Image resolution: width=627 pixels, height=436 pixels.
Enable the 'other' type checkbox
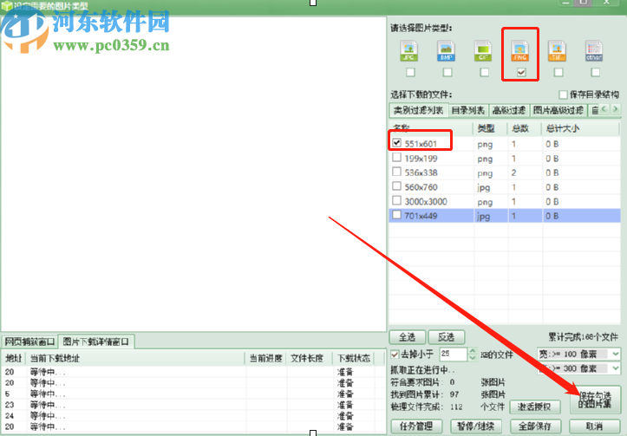tap(596, 72)
